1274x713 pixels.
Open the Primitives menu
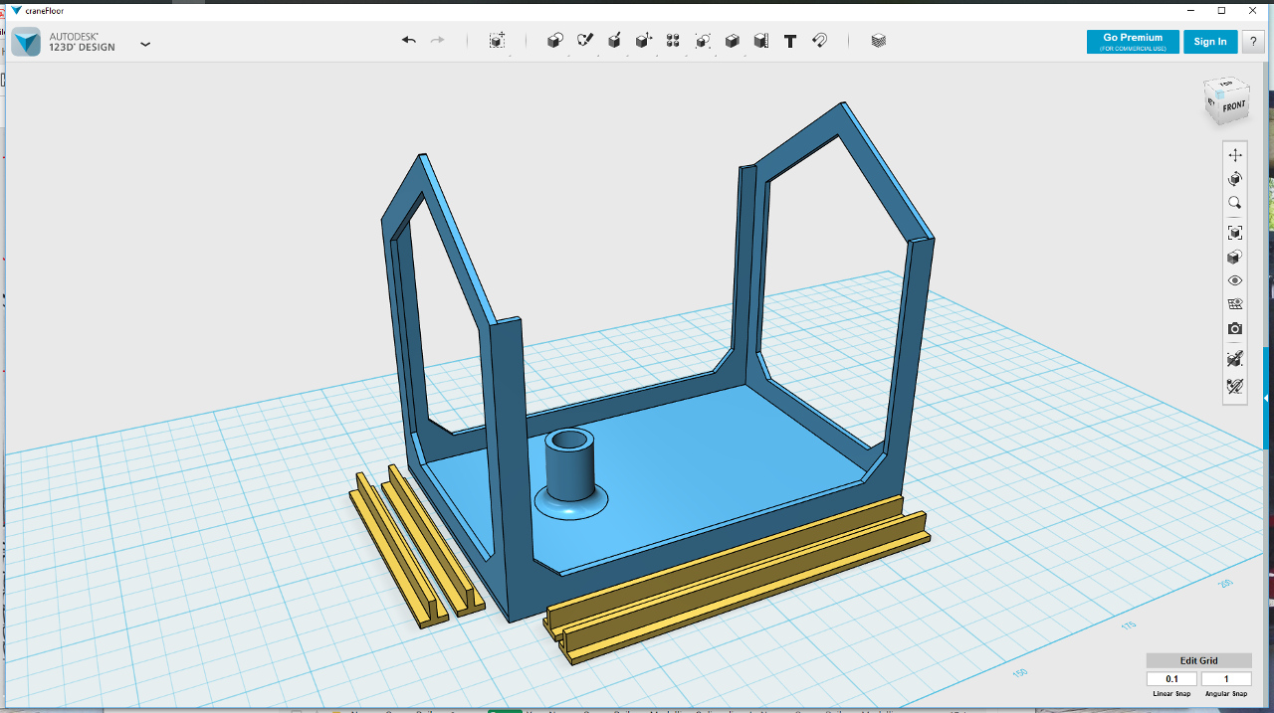(555, 41)
